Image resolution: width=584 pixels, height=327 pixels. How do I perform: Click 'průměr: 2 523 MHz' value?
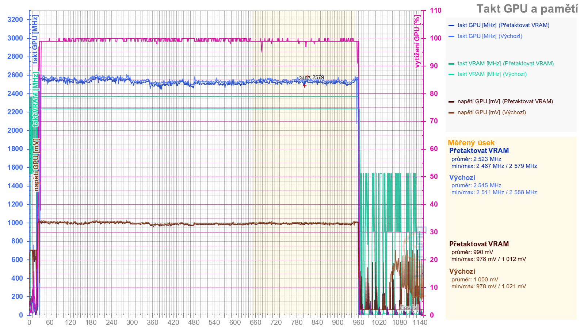pyautogui.click(x=476, y=159)
